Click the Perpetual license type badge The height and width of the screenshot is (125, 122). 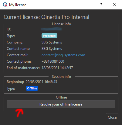tap(49, 36)
